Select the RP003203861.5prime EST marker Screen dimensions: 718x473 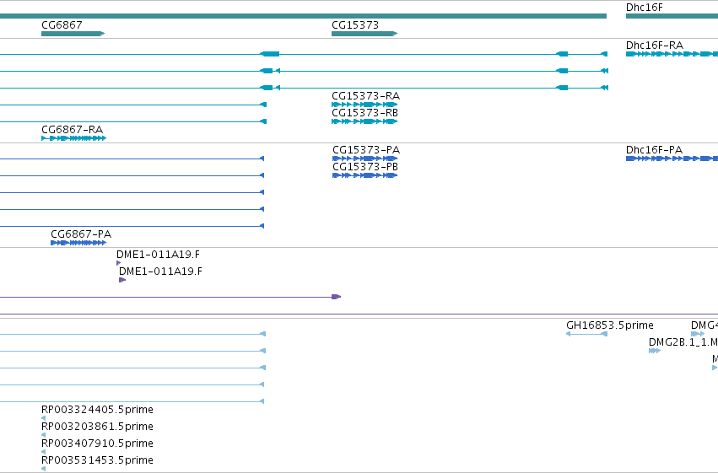tap(44, 435)
